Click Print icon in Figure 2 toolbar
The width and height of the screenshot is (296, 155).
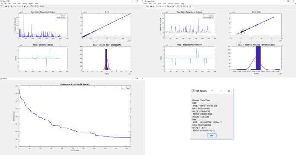pos(153,6)
